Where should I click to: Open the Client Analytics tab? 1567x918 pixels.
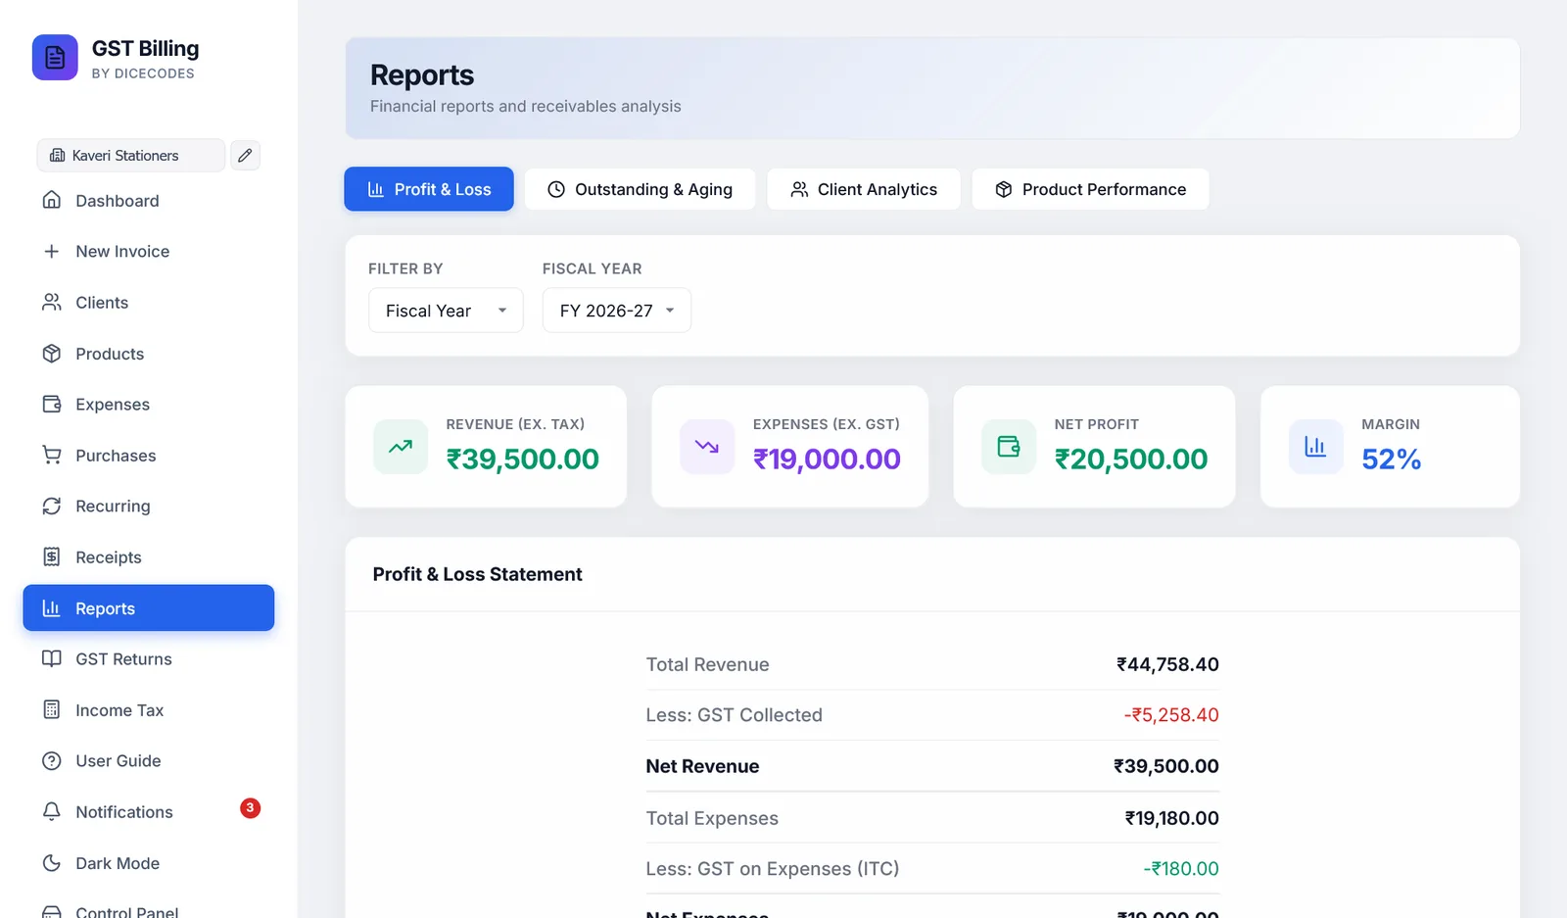click(x=864, y=189)
